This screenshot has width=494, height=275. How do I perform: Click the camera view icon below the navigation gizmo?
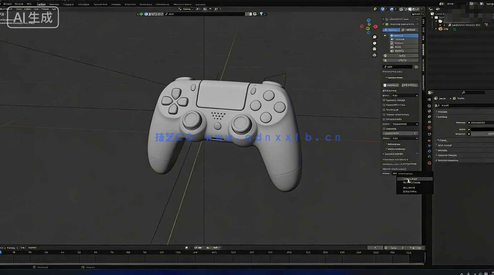pyautogui.click(x=374, y=49)
